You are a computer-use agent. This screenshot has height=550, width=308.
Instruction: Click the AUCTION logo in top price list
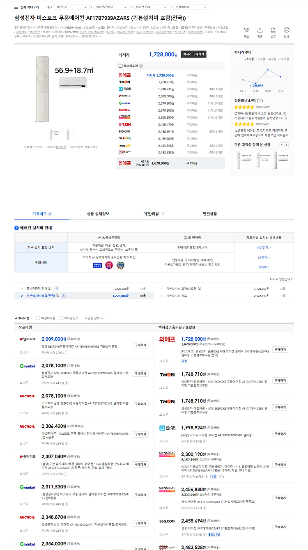[124, 110]
